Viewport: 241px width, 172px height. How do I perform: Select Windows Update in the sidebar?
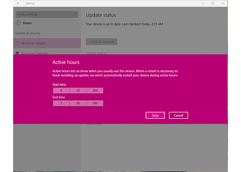tap(33, 43)
